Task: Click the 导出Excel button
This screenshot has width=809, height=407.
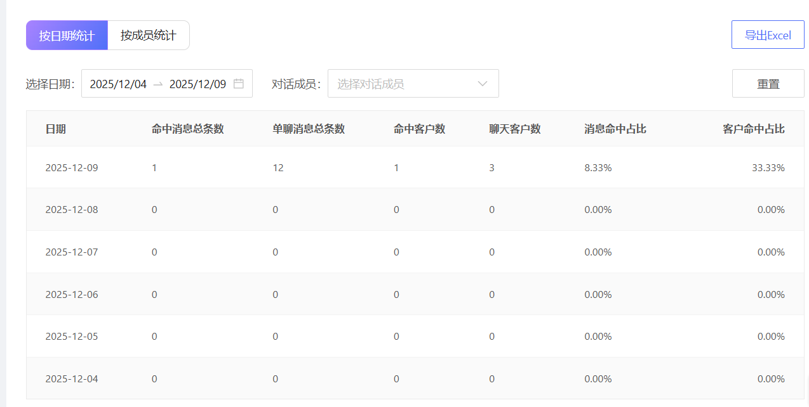Action: (768, 35)
